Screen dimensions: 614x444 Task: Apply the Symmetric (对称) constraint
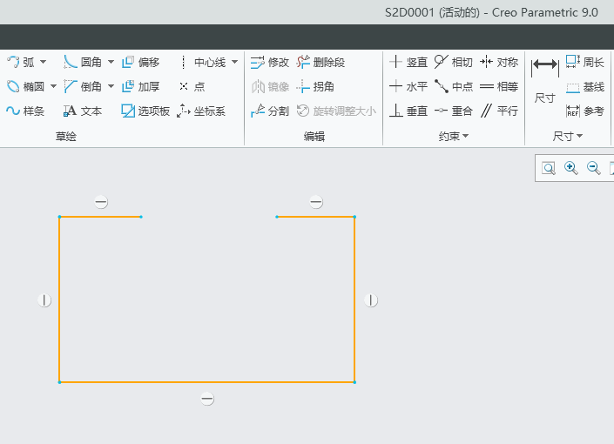coord(499,62)
